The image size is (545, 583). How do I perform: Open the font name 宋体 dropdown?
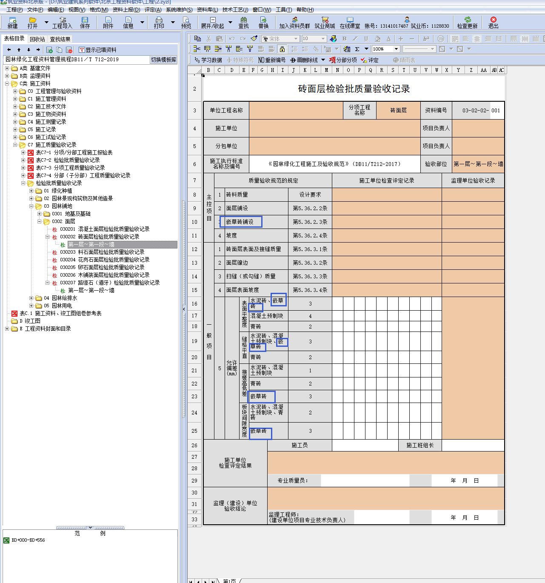coord(296,39)
